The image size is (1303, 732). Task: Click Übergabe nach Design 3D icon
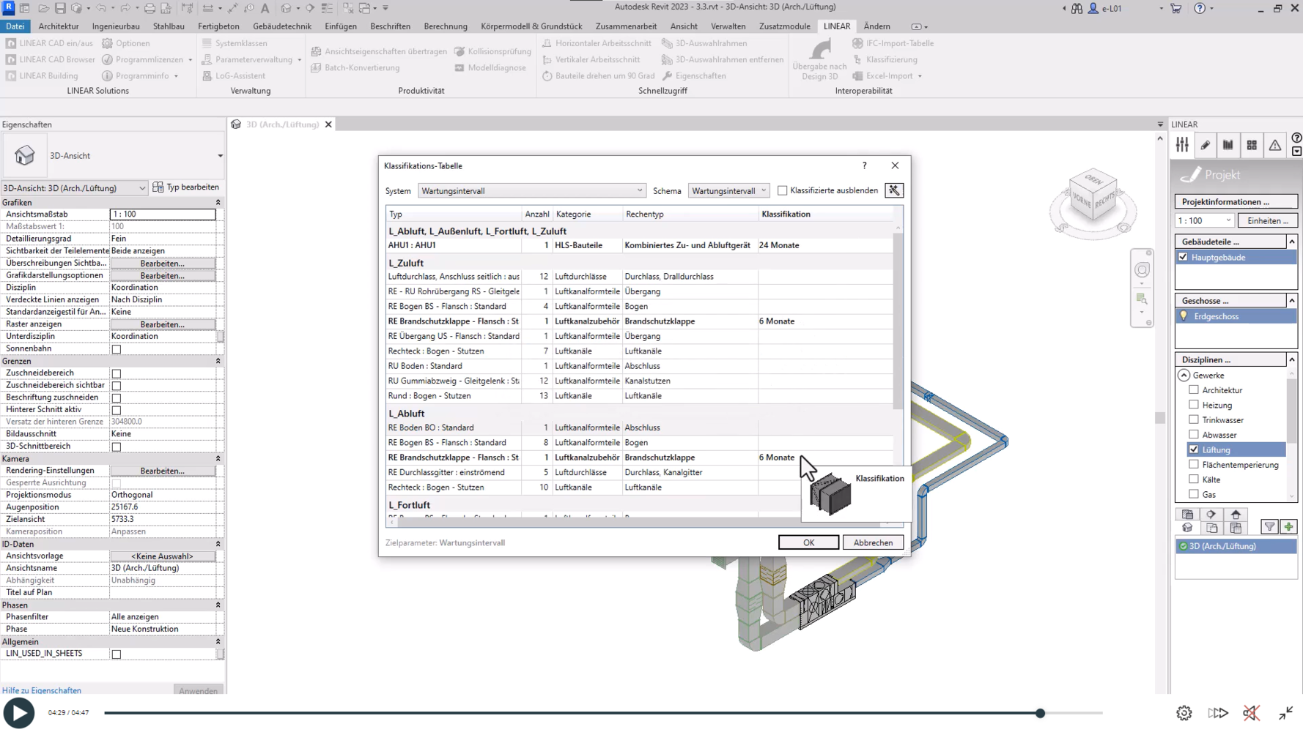pos(820,51)
